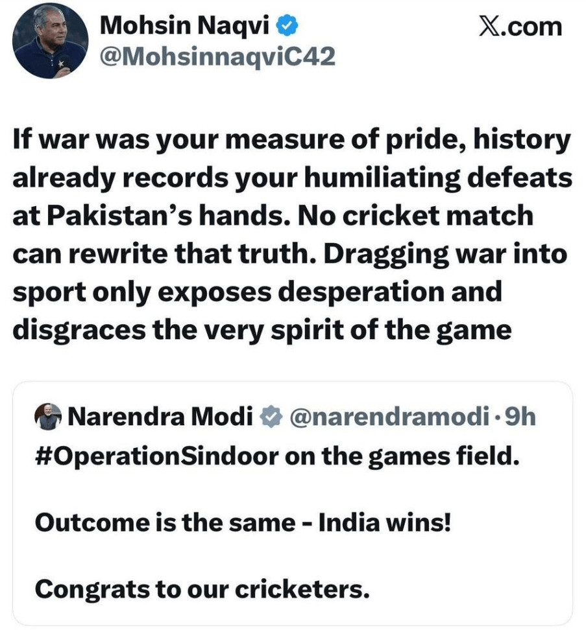Click the 9h timestamp on the quoted post
The width and height of the screenshot is (586, 630).
pos(520,417)
